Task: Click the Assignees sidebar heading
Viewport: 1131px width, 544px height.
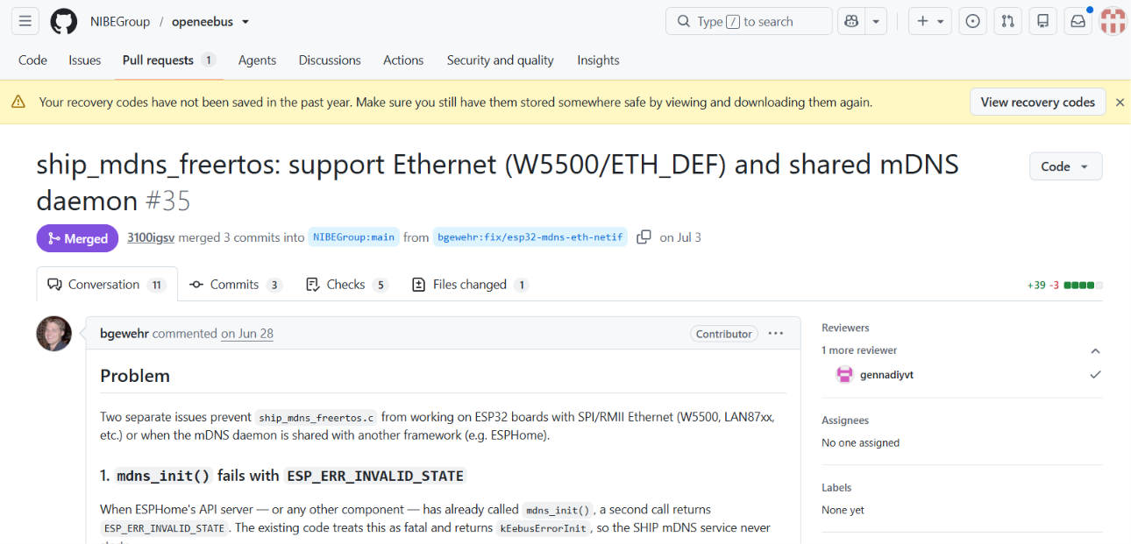Action: click(845, 420)
